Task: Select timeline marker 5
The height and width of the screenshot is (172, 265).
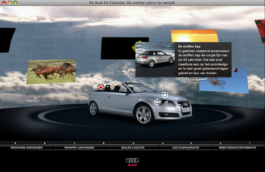Action: coord(133,143)
